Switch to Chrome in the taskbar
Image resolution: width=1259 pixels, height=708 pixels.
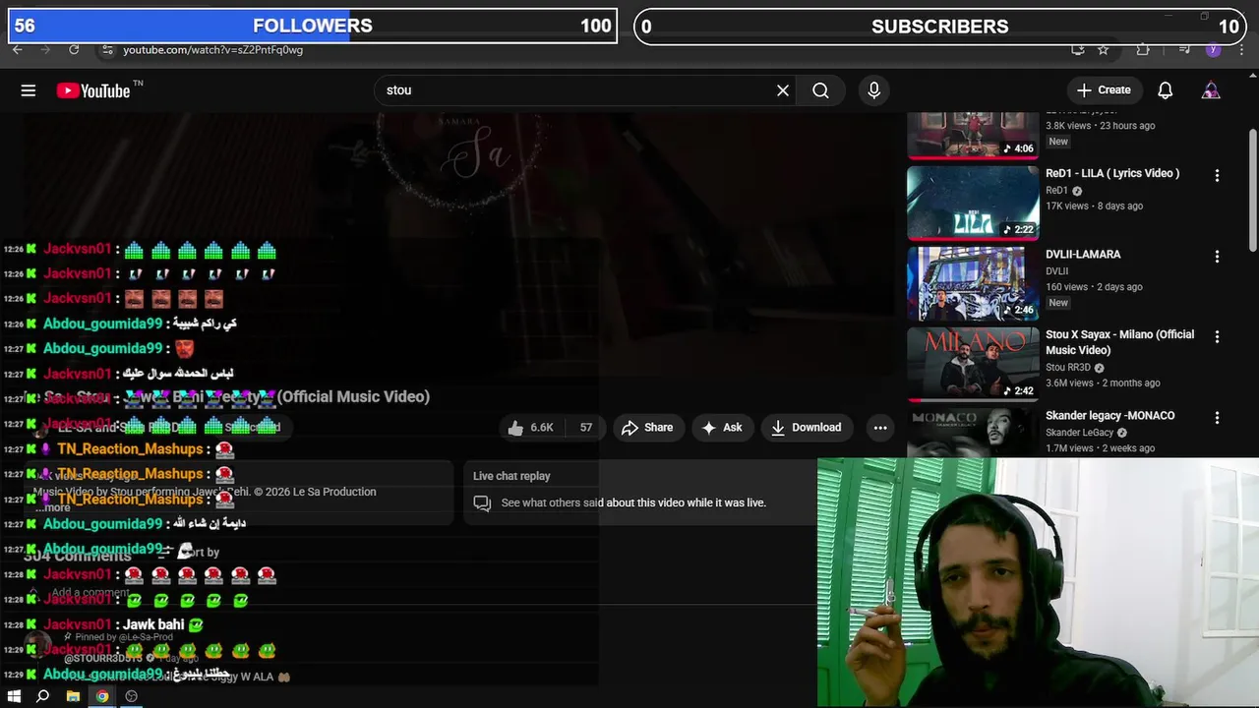coord(102,696)
